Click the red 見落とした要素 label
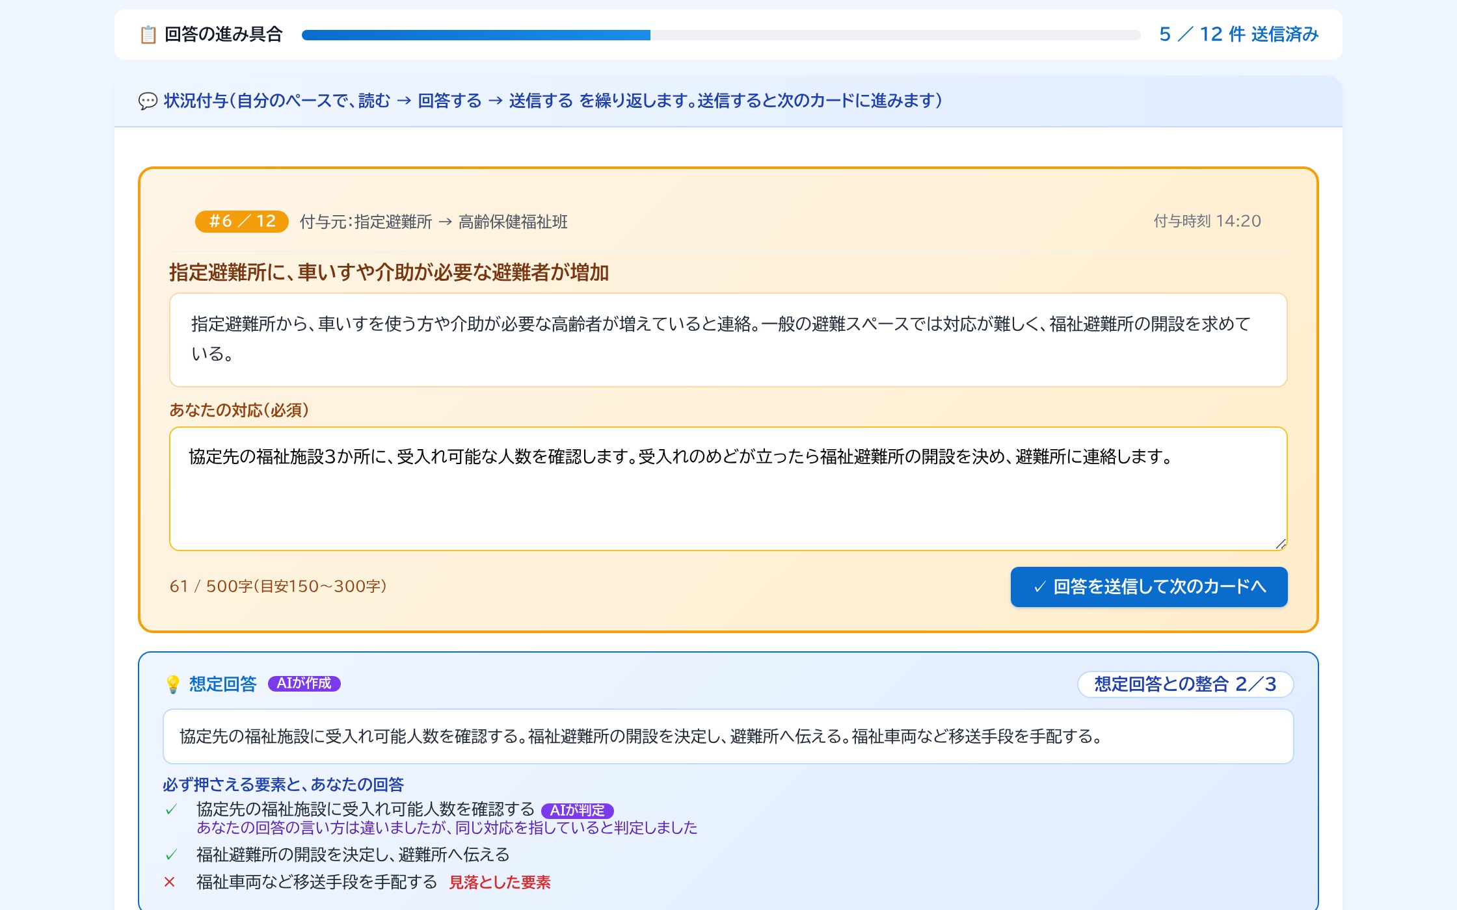Viewport: 1457px width, 910px height. [x=500, y=882]
